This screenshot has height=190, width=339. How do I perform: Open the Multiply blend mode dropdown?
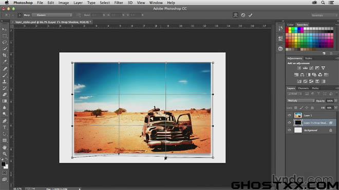(300, 101)
